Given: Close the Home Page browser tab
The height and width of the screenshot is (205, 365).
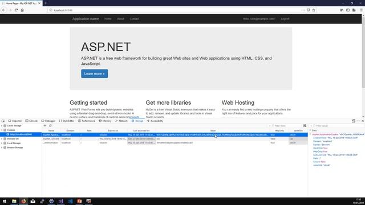Looking at the screenshot, I should point(39,3).
